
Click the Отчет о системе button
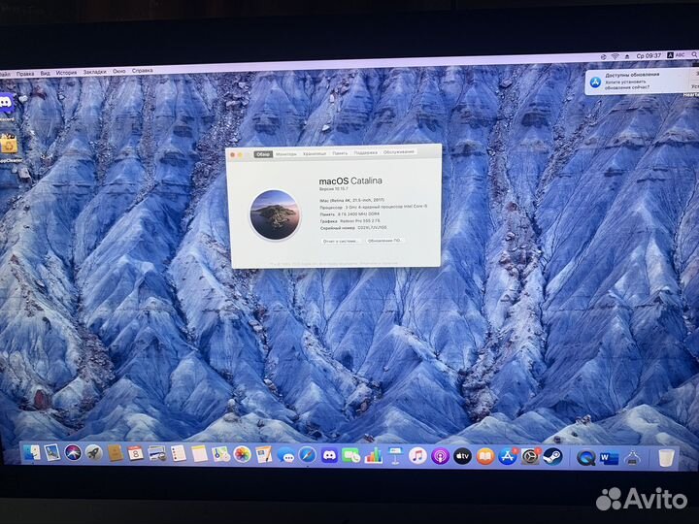[341, 241]
